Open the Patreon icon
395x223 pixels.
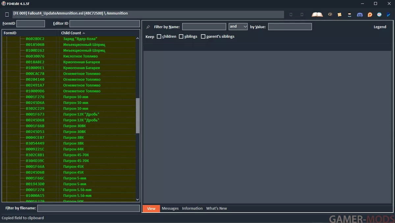click(x=370, y=14)
